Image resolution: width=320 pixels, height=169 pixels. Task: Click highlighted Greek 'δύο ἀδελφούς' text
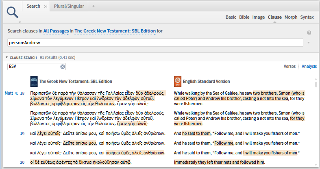(x=150, y=93)
